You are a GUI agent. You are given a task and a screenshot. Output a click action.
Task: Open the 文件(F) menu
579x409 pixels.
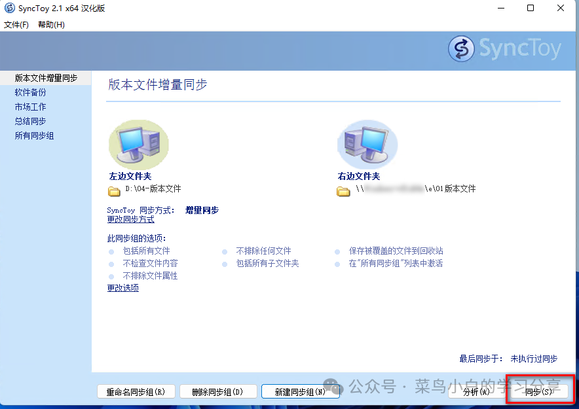pyautogui.click(x=16, y=25)
